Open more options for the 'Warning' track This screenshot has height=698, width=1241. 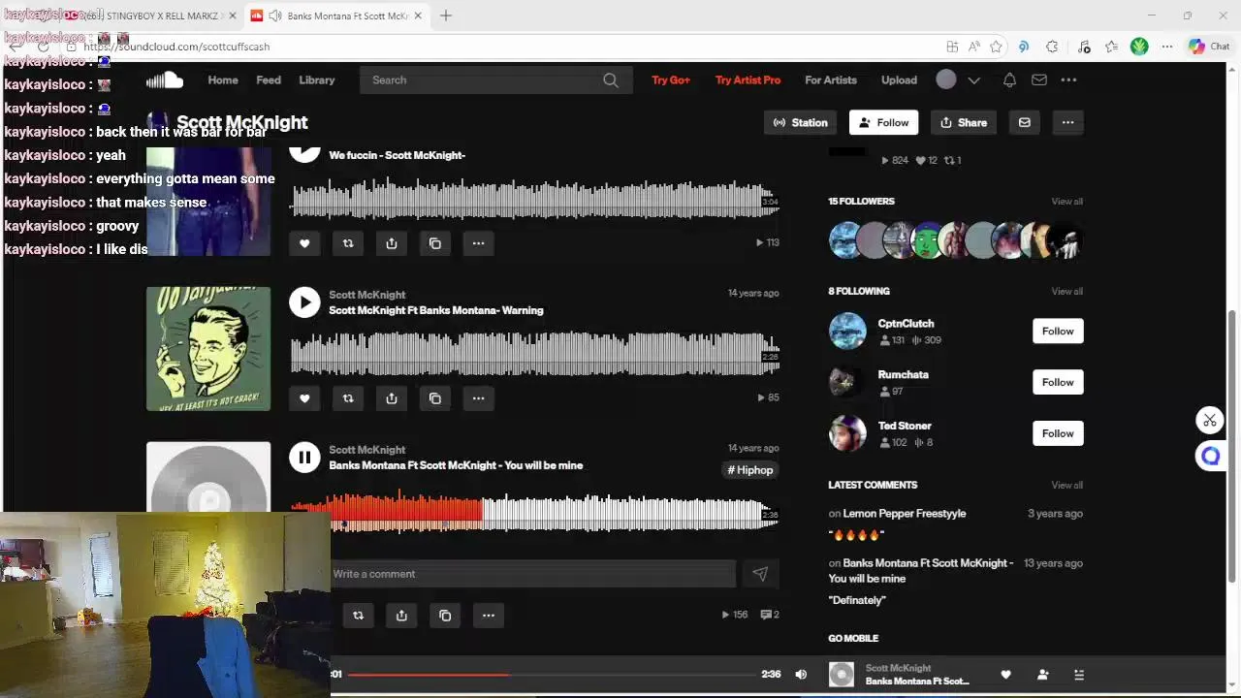click(479, 398)
